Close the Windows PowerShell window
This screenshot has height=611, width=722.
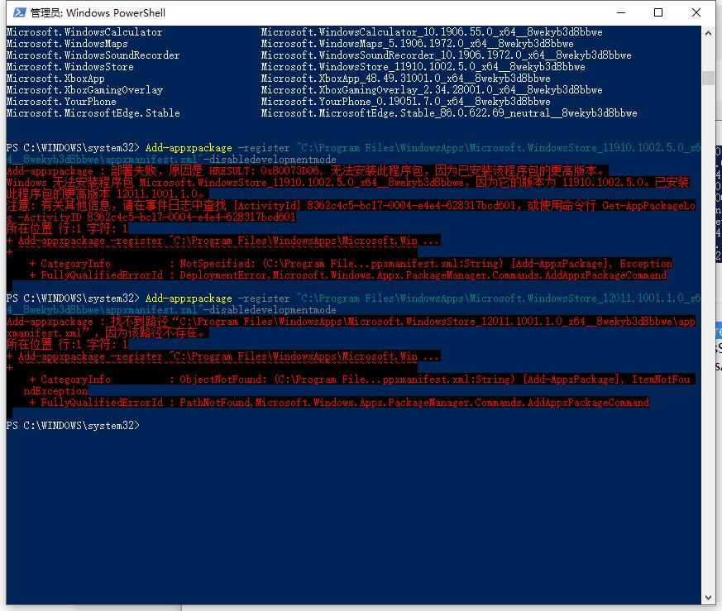tap(696, 12)
